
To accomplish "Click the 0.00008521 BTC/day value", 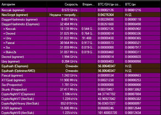I will [133, 43].
